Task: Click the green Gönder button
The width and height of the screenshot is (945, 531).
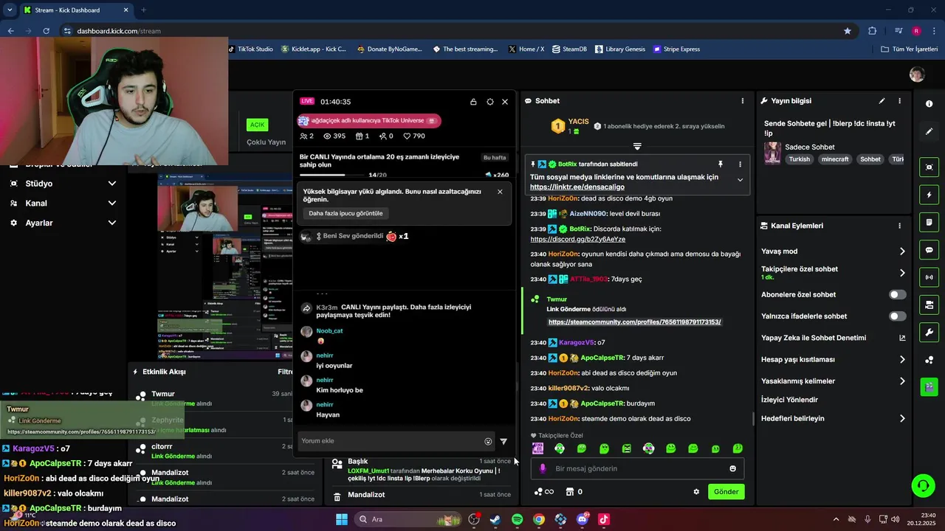Action: [726, 492]
